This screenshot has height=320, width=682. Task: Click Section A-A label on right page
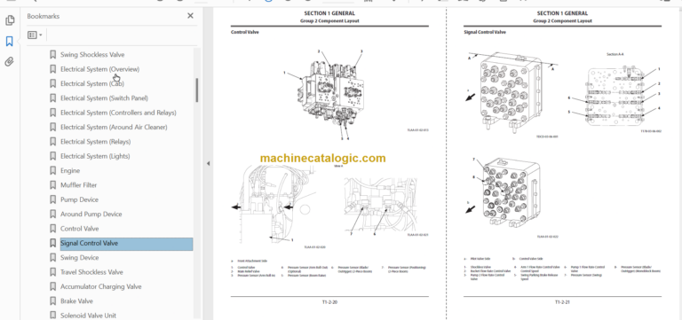point(615,54)
